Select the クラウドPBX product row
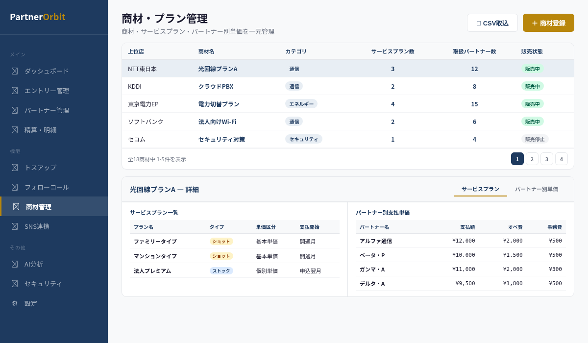 tap(216, 86)
